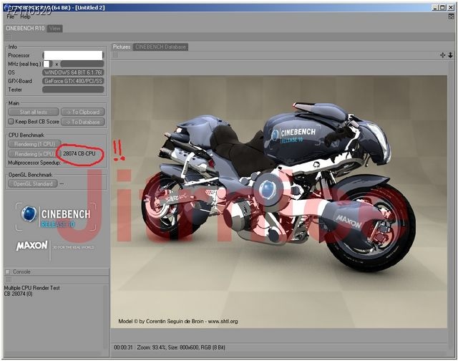
Task: Open the Help menu
Action: [25, 16]
